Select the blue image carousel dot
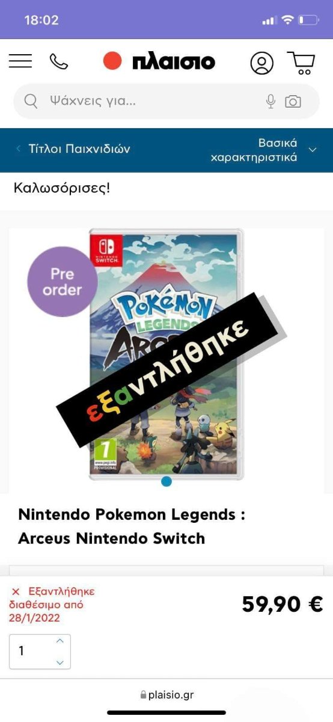 tap(166, 481)
